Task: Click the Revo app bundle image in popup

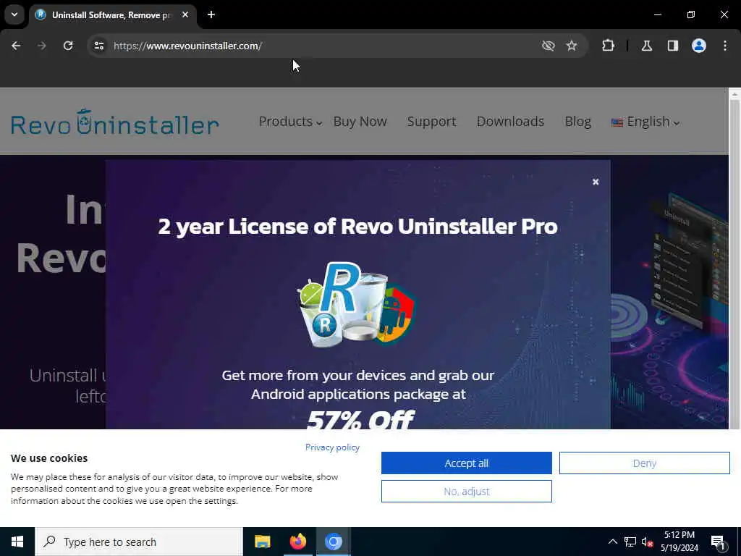Action: point(357,305)
